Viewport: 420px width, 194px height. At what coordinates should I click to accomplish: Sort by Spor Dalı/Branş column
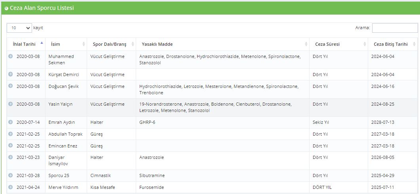[111, 44]
